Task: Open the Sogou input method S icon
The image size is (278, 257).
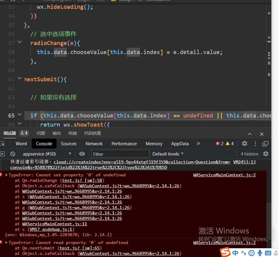Action: (225, 252)
